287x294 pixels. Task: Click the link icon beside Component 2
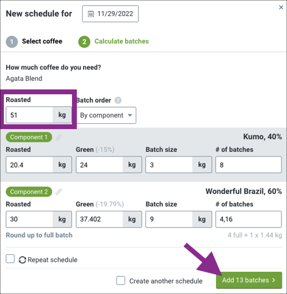tap(59, 192)
